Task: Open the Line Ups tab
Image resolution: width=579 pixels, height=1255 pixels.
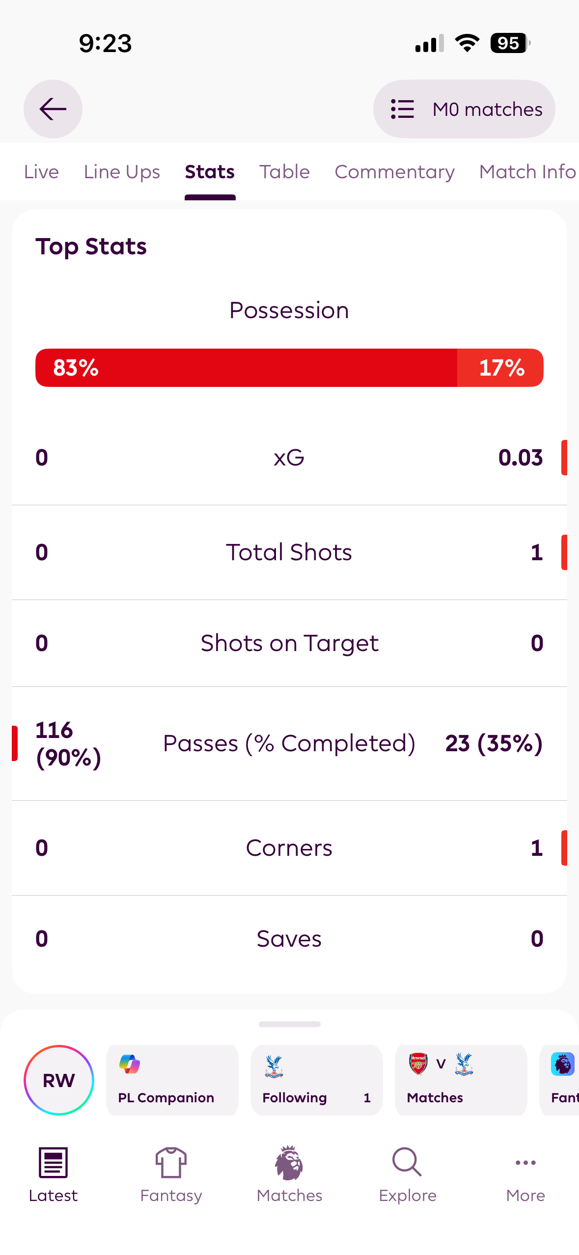Action: (x=122, y=172)
